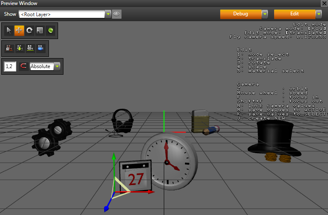Open the Root Layer dropdown
Image resolution: width=328 pixels, height=215 pixels.
coord(108,14)
